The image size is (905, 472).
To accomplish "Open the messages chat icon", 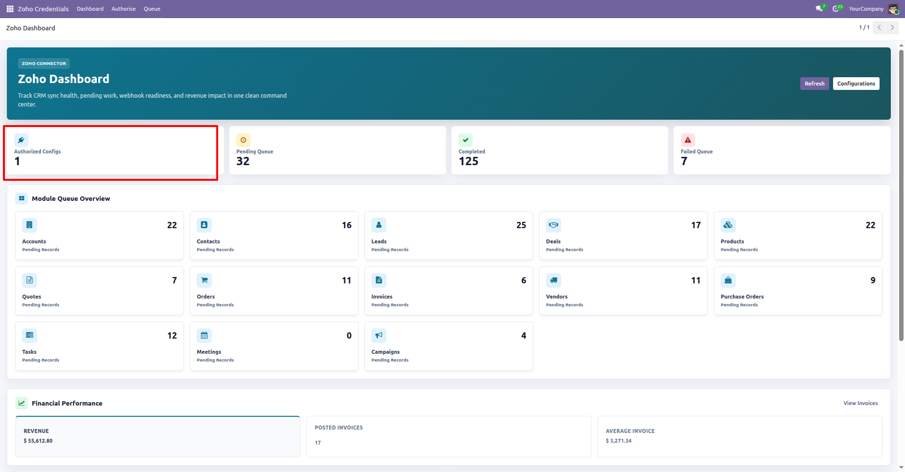I will click(819, 9).
